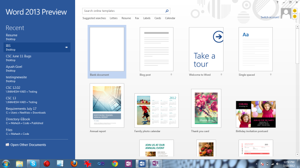Click the search magnifier icon
This screenshot has width=300, height=168.
tap(167, 11)
